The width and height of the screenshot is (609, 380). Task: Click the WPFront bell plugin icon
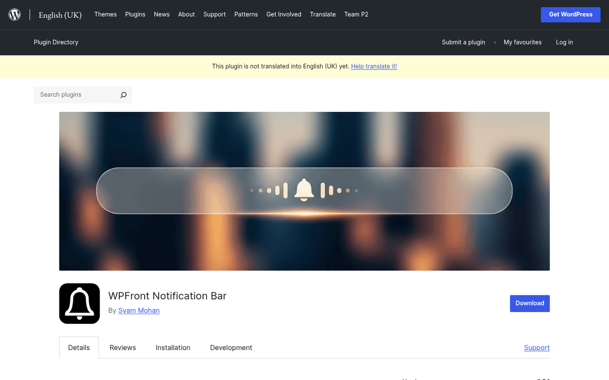coord(79,303)
